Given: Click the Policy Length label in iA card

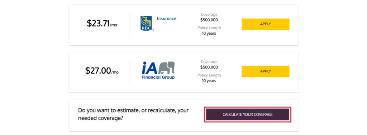Looking at the screenshot, I should tap(209, 75).
